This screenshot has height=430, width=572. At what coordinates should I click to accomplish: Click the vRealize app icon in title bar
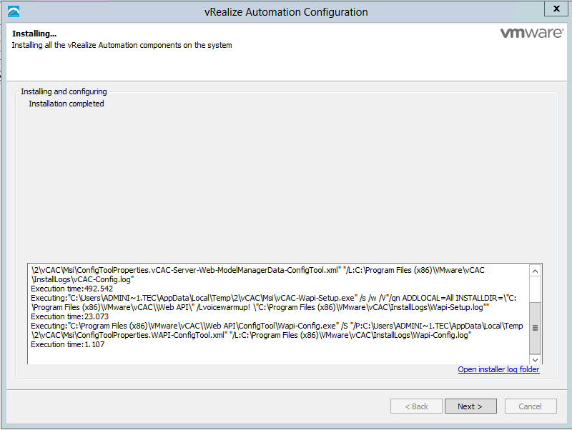click(x=14, y=11)
